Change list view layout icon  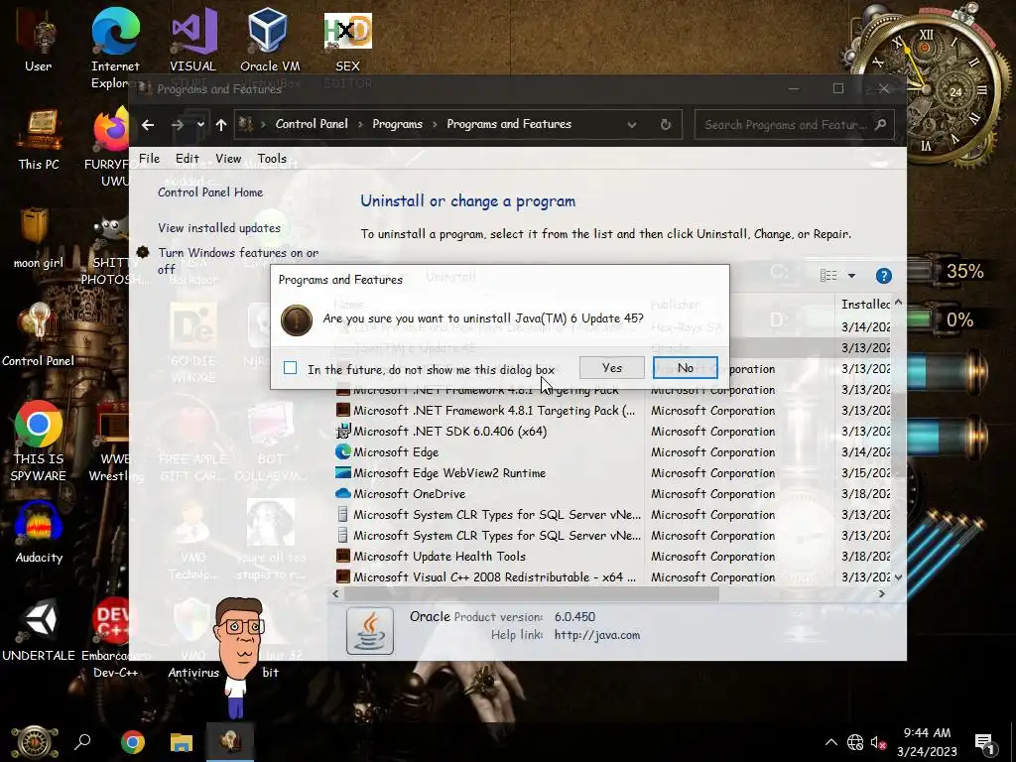point(828,276)
